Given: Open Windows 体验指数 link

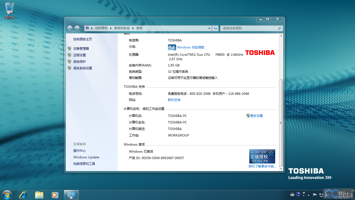Looking at the screenshot, I should pyautogui.click(x=191, y=47).
